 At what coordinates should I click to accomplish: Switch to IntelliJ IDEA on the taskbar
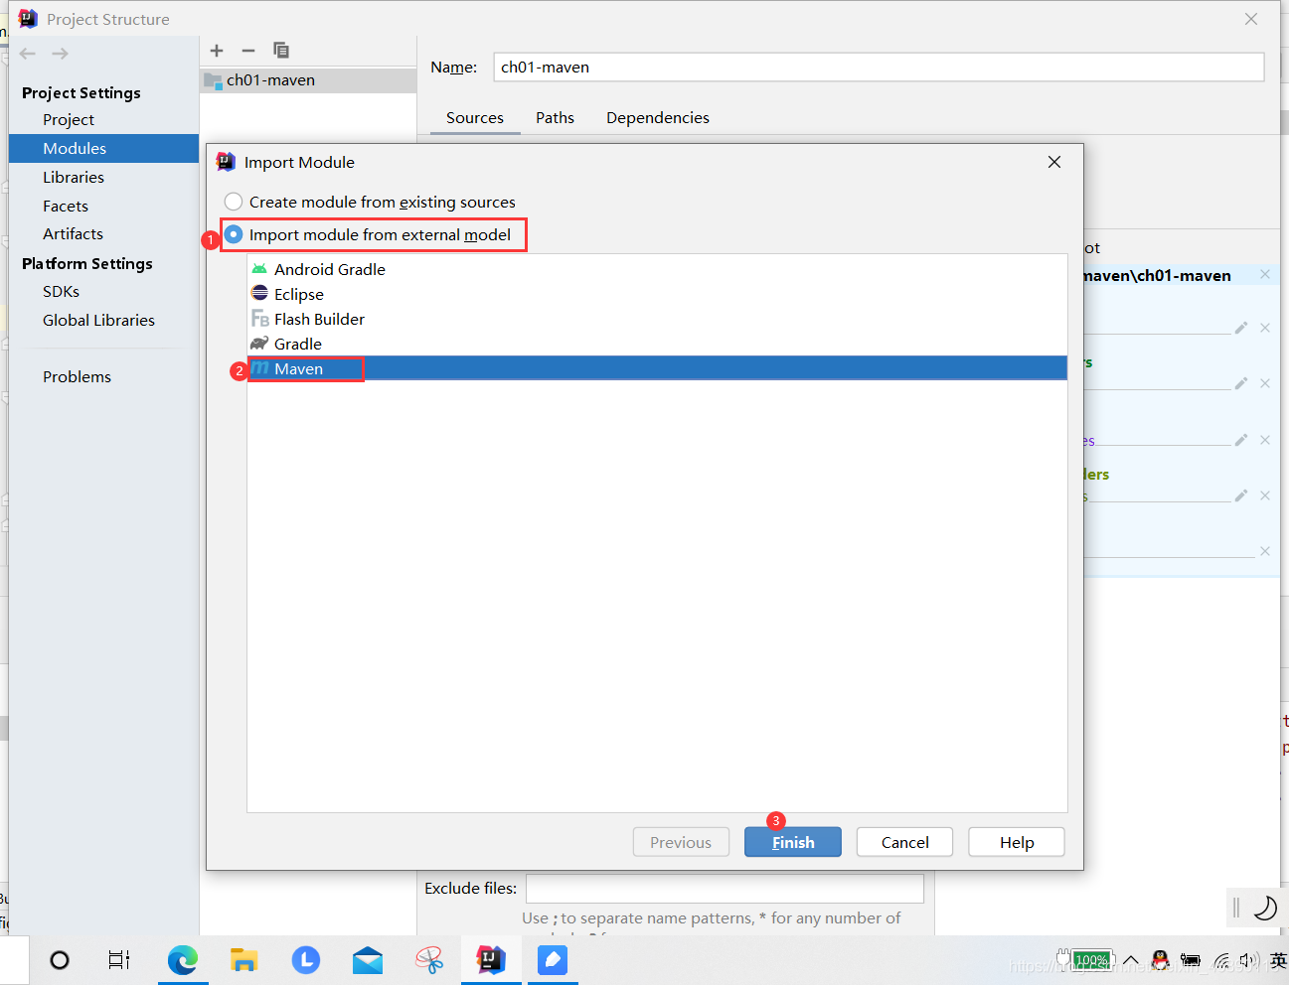tap(491, 960)
